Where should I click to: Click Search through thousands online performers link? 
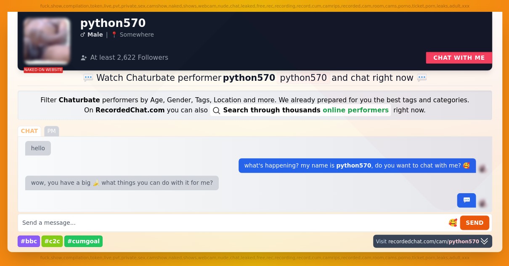tap(300, 110)
